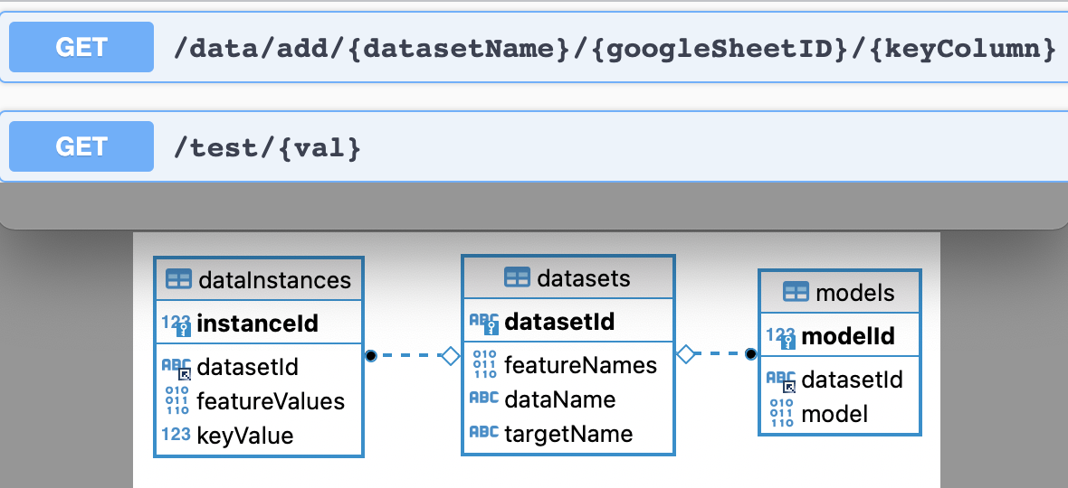The width and height of the screenshot is (1068, 488).
Task: Click the GET button for /test/{val} endpoint
Action: pyautogui.click(x=81, y=146)
